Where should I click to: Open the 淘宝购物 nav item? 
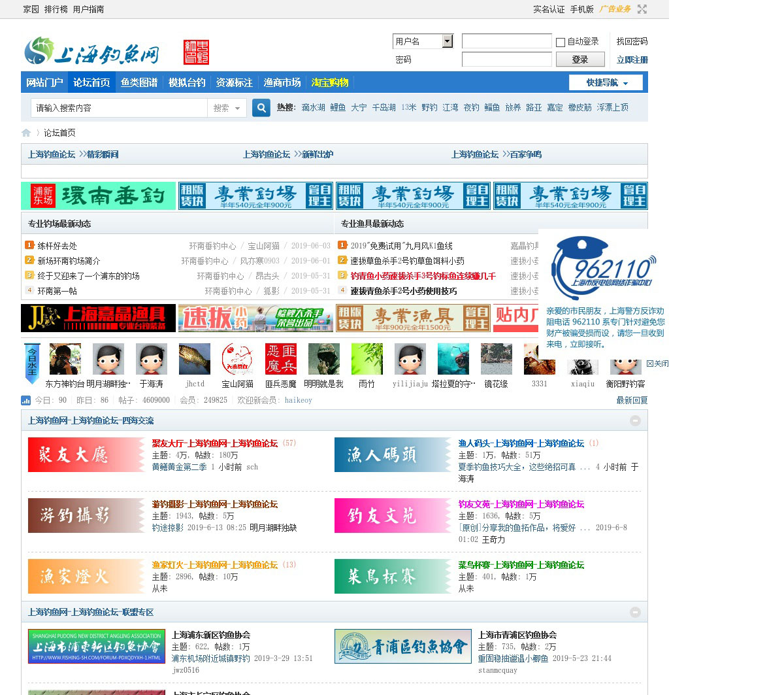(x=330, y=82)
